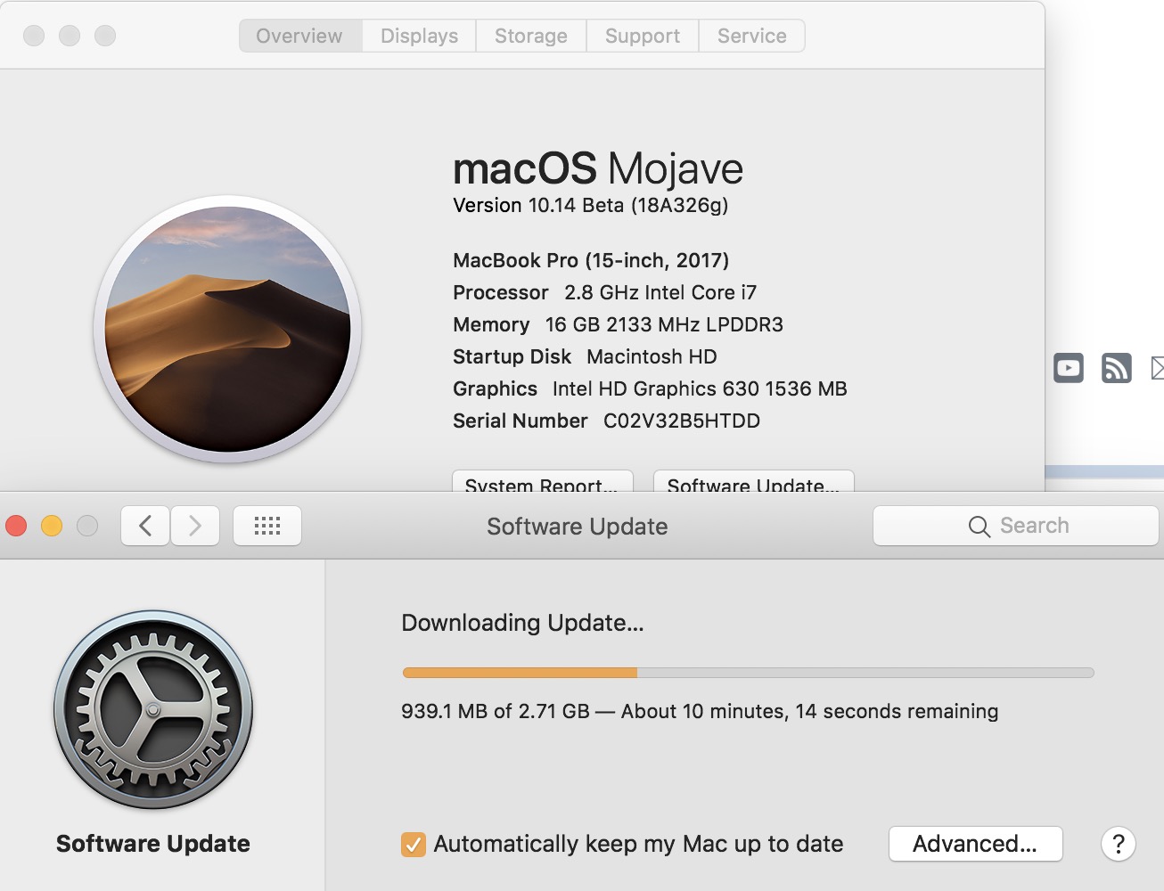The width and height of the screenshot is (1164, 891).
Task: Click the Software Update gear icon
Action: pyautogui.click(x=153, y=709)
